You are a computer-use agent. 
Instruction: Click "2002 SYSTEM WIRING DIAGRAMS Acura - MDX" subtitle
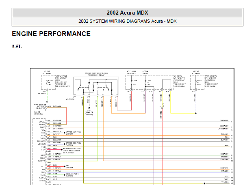127,21
